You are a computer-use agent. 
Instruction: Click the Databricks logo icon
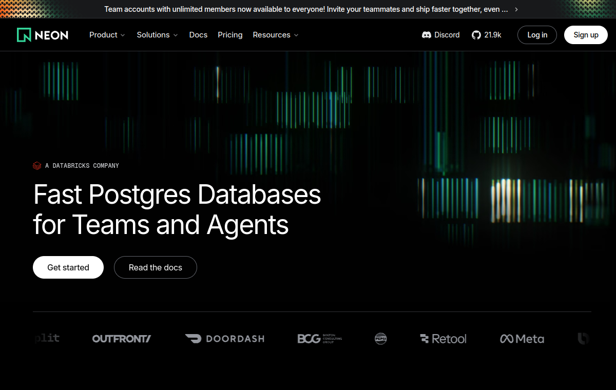[x=37, y=166]
